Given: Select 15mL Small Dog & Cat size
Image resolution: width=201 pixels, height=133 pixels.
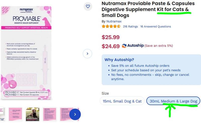Looking at the screenshot, I should pos(122,101).
